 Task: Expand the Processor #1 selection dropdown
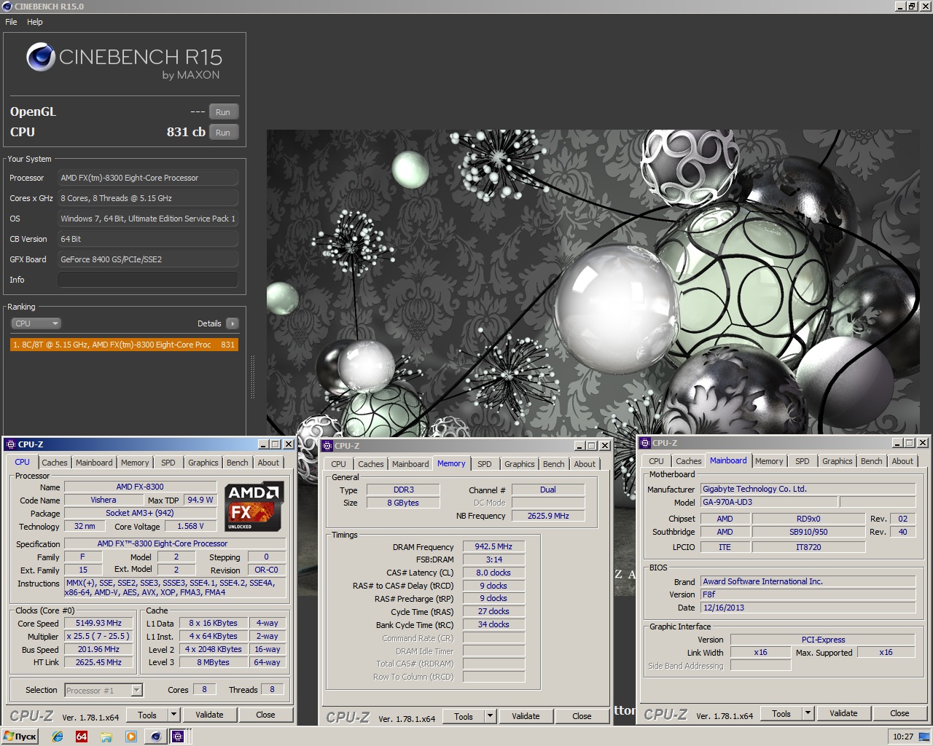click(136, 690)
